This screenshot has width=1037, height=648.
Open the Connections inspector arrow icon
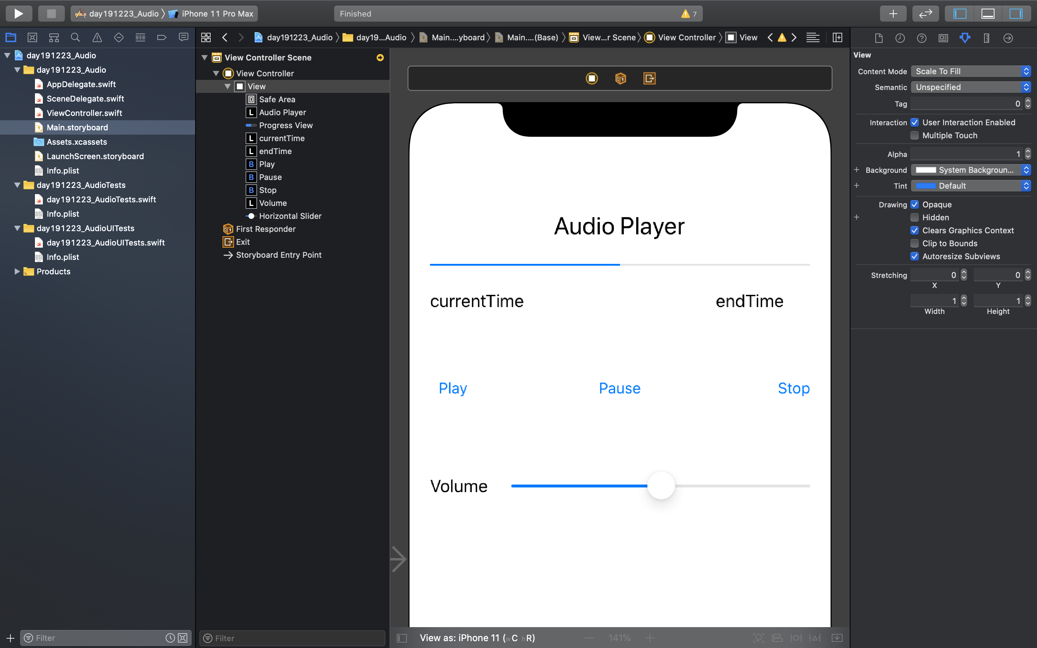point(1008,38)
